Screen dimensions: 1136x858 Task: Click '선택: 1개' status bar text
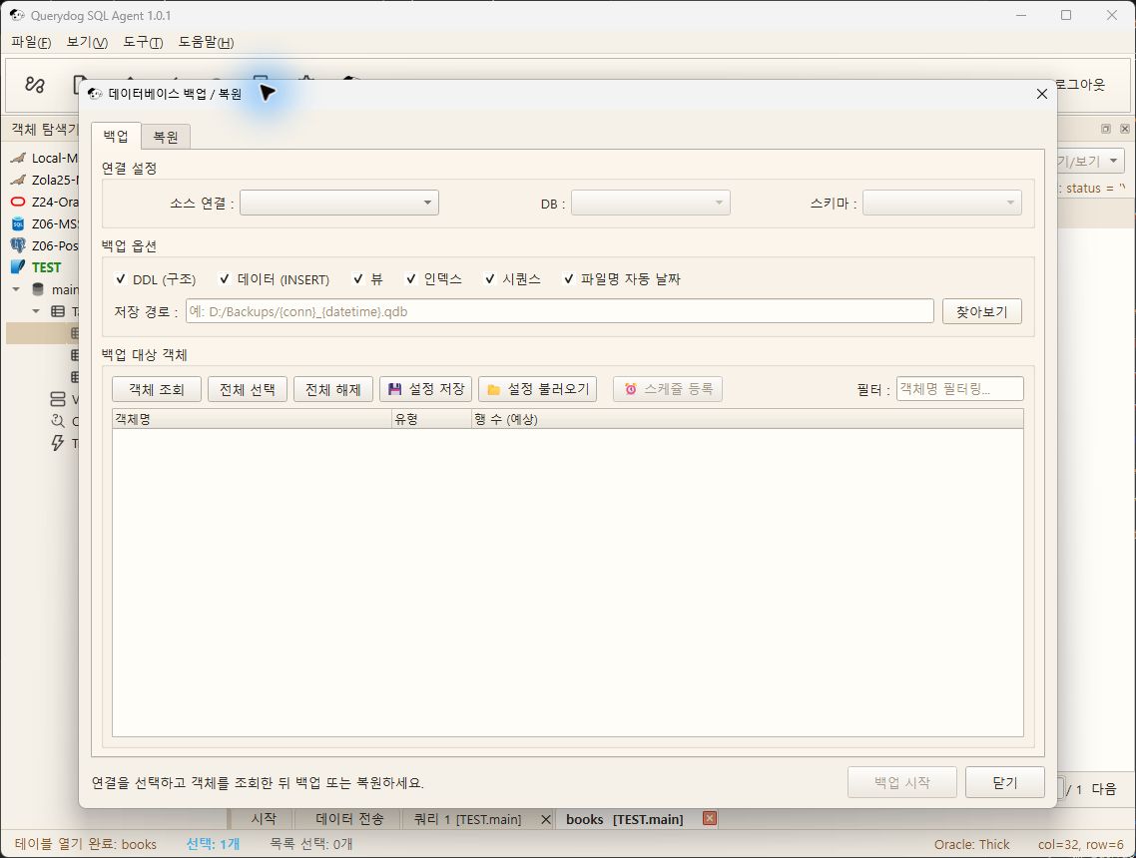[213, 844]
